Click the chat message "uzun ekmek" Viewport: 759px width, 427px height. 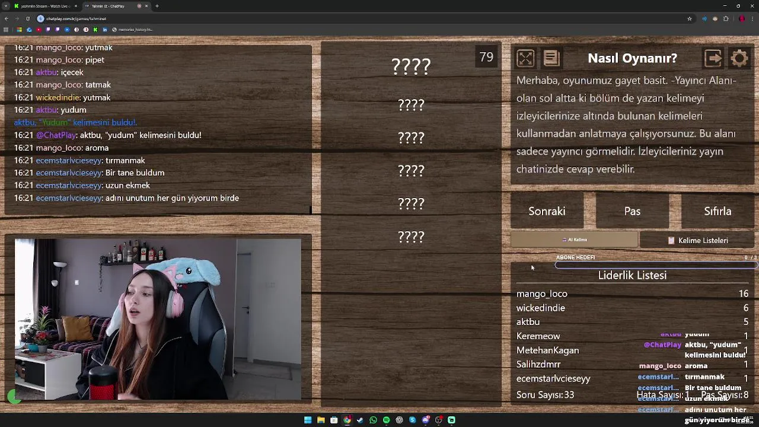tap(127, 185)
